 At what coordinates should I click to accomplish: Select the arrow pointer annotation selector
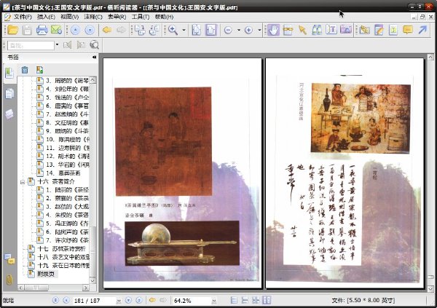pos(302,30)
